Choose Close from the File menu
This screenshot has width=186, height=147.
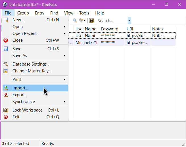pos(35,40)
